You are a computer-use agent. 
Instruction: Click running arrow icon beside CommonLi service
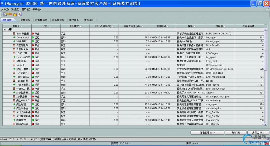[14, 37]
